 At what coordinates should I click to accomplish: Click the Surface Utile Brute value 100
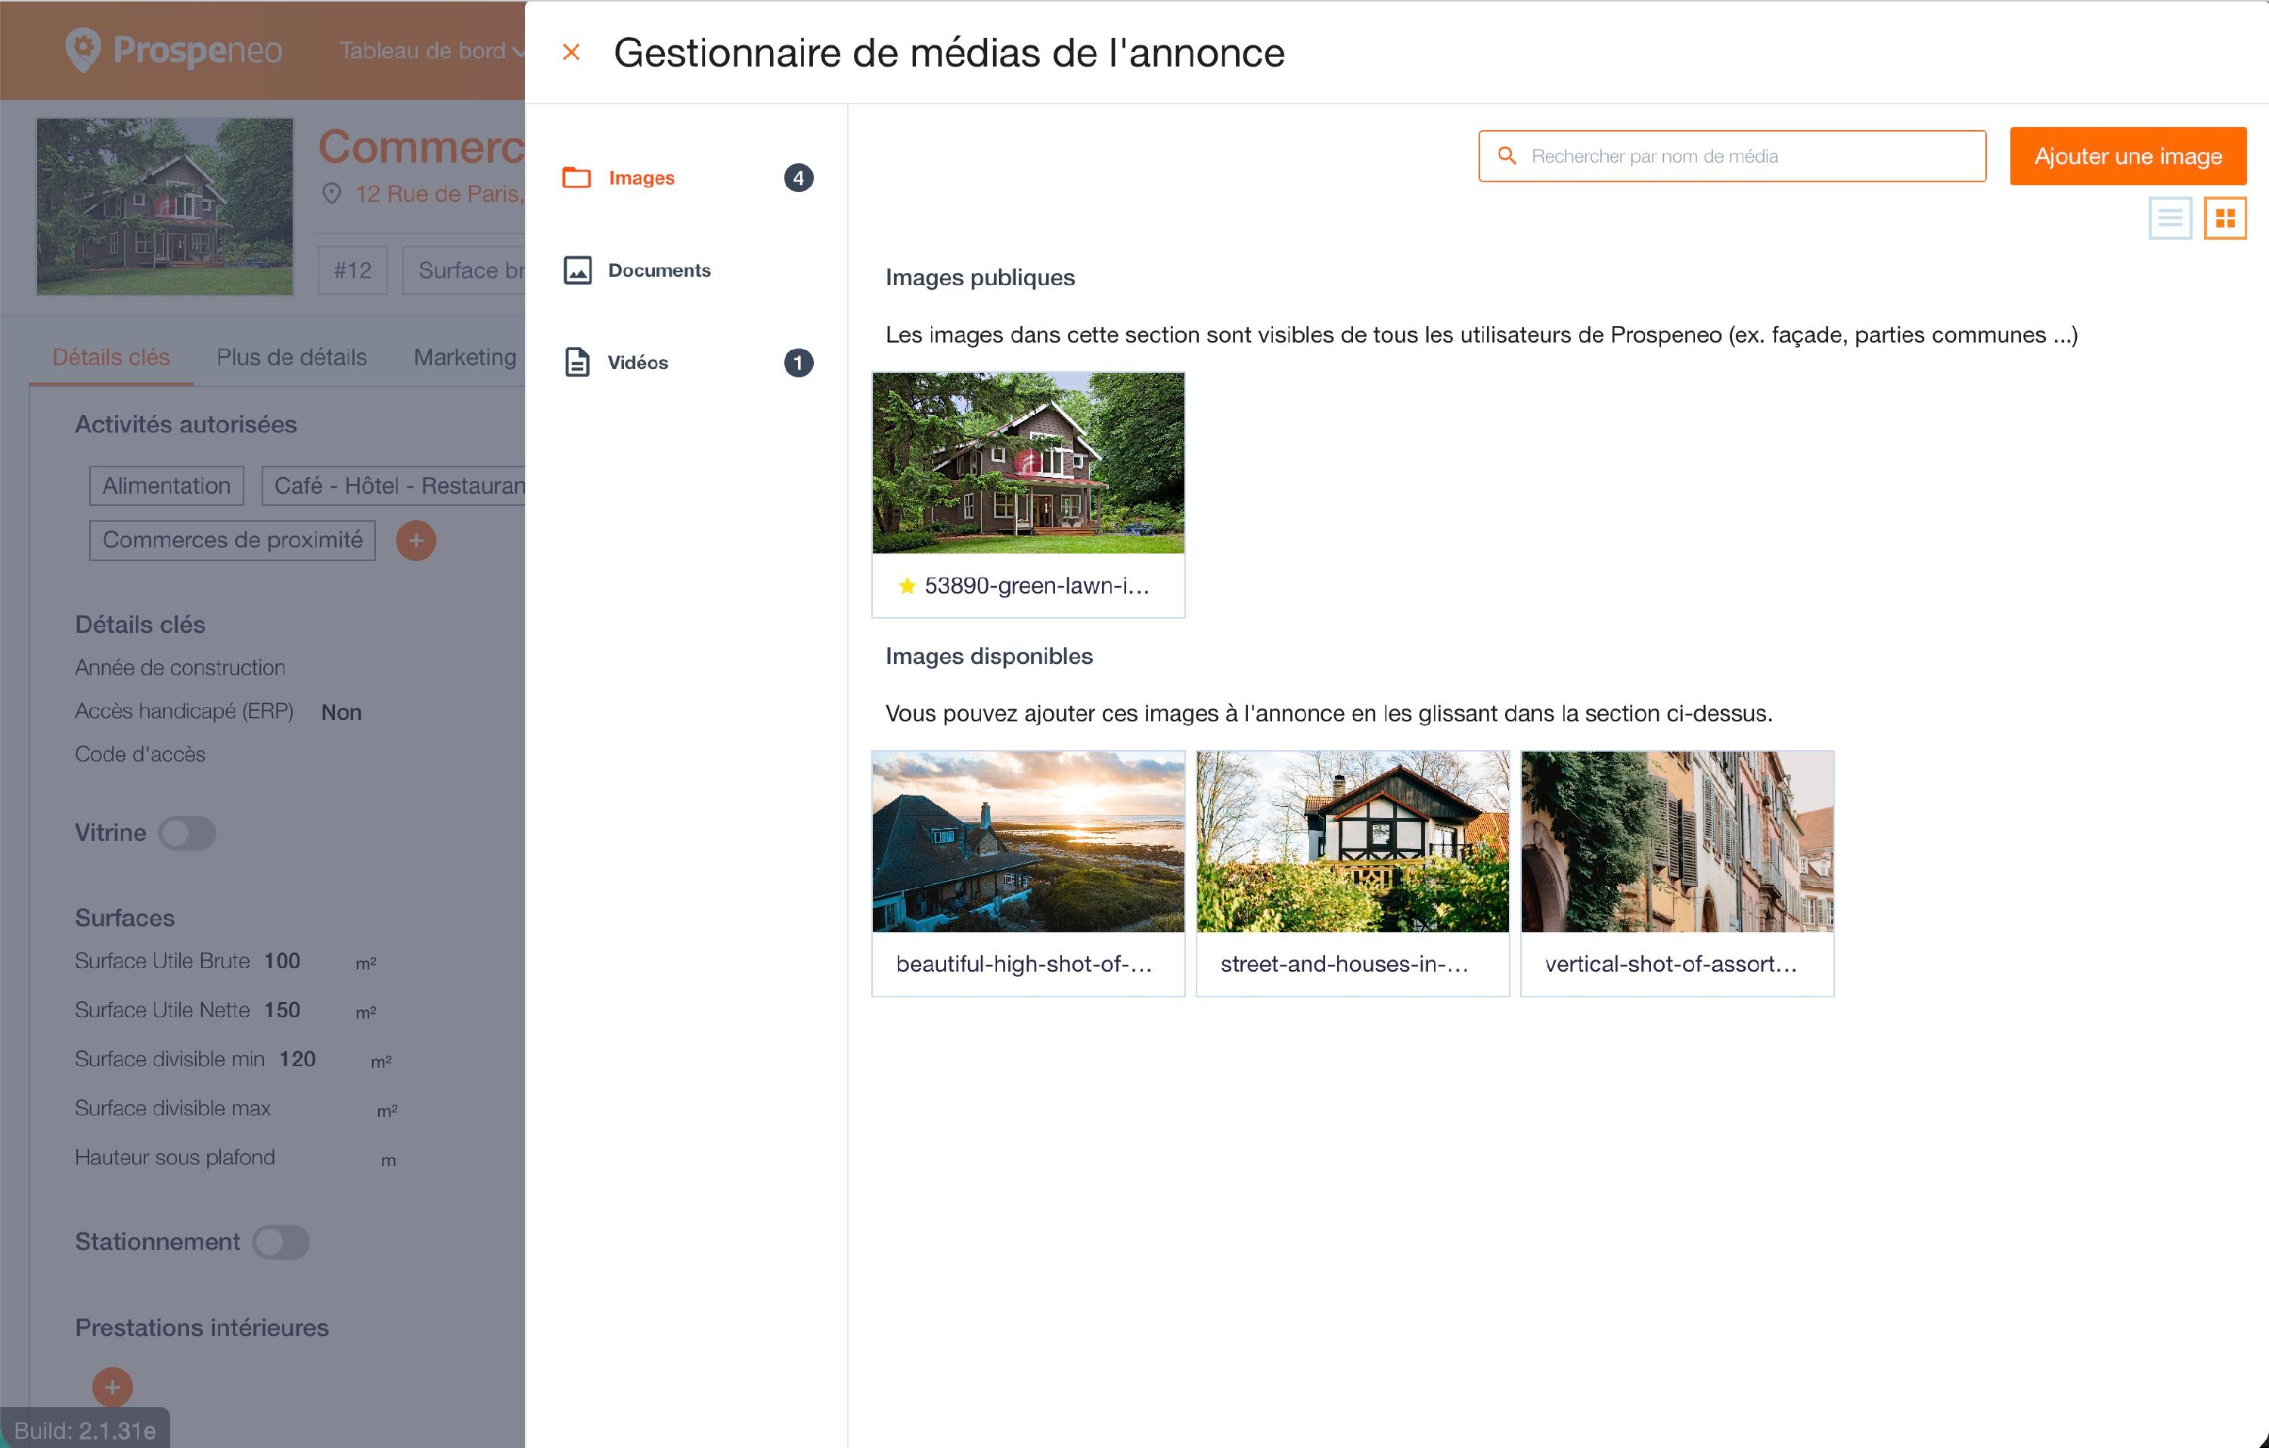pyautogui.click(x=283, y=961)
